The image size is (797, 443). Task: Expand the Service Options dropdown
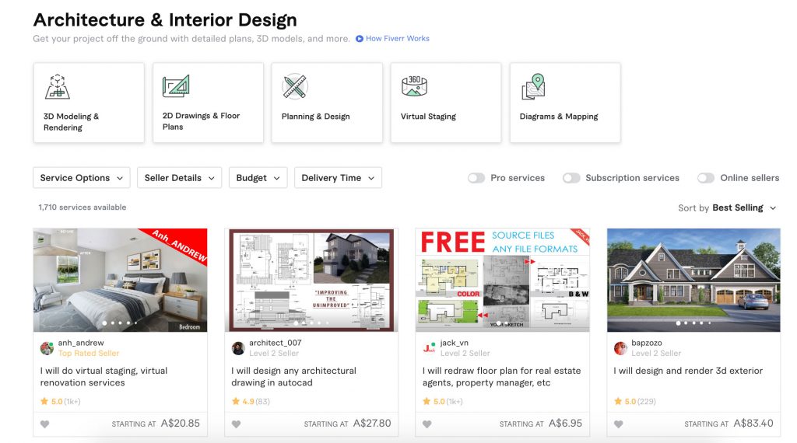pos(82,178)
